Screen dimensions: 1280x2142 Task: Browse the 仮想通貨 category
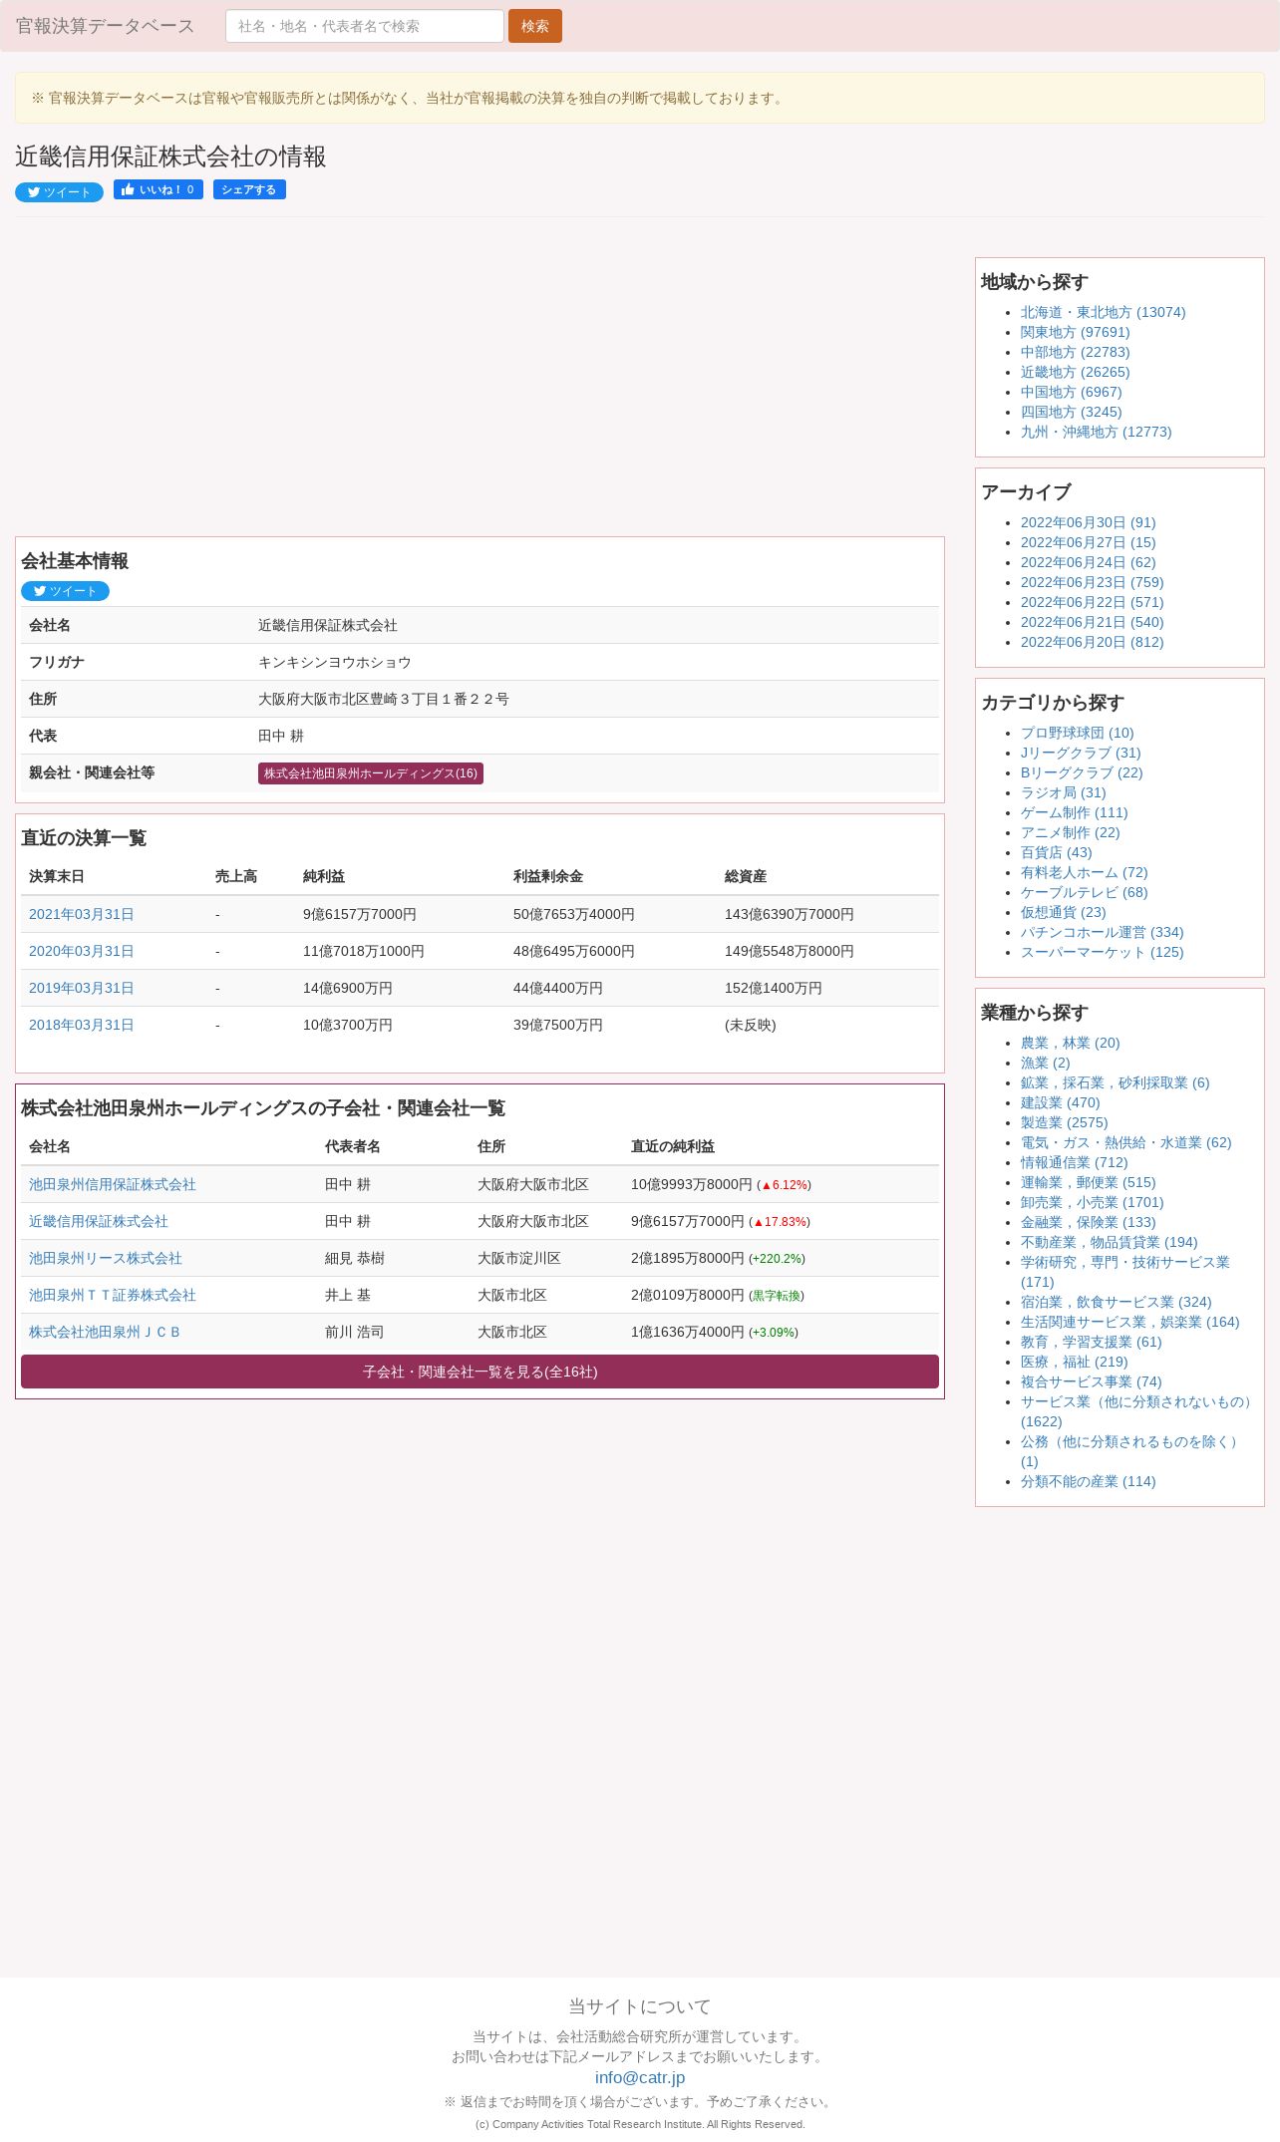point(1064,912)
